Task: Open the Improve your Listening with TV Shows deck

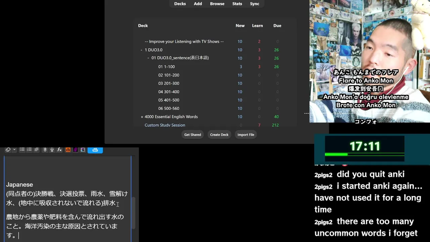Action: click(x=184, y=41)
